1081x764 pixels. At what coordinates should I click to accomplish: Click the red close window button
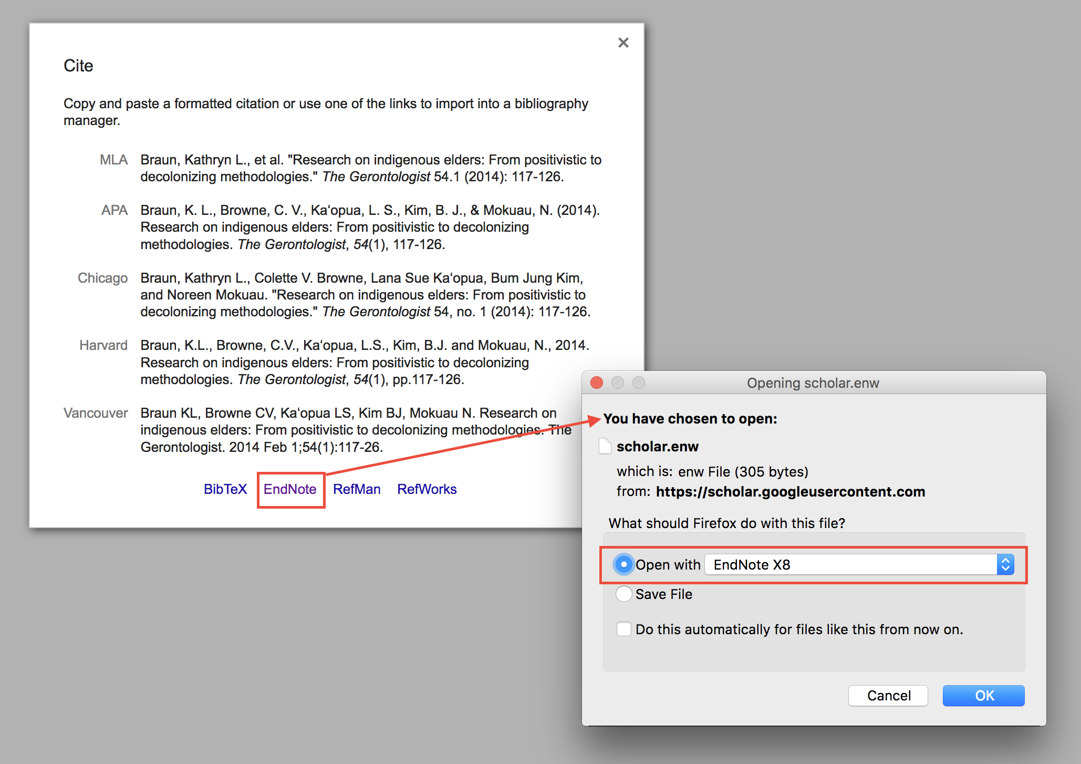(x=597, y=383)
